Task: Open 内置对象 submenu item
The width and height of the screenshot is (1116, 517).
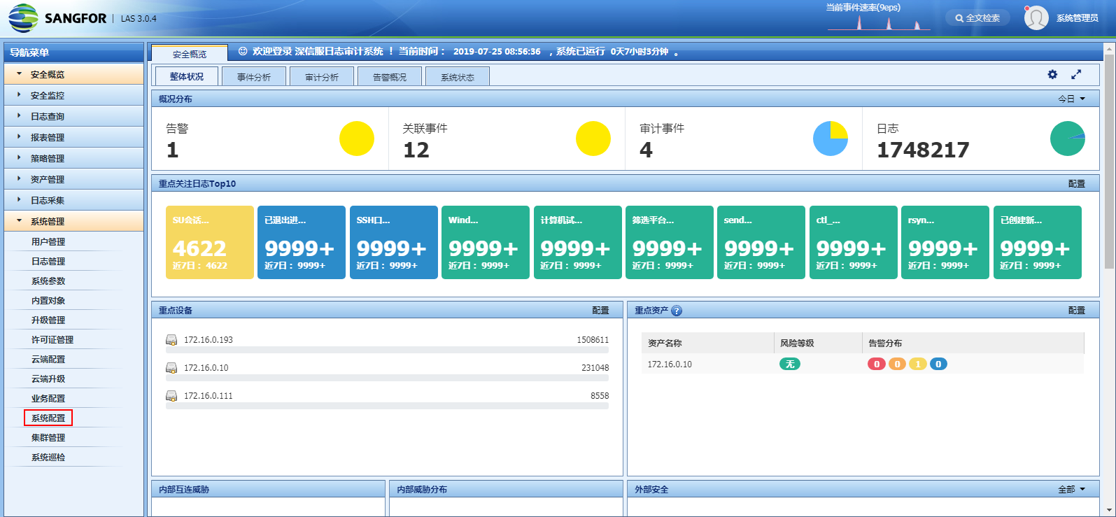Action: click(x=48, y=301)
